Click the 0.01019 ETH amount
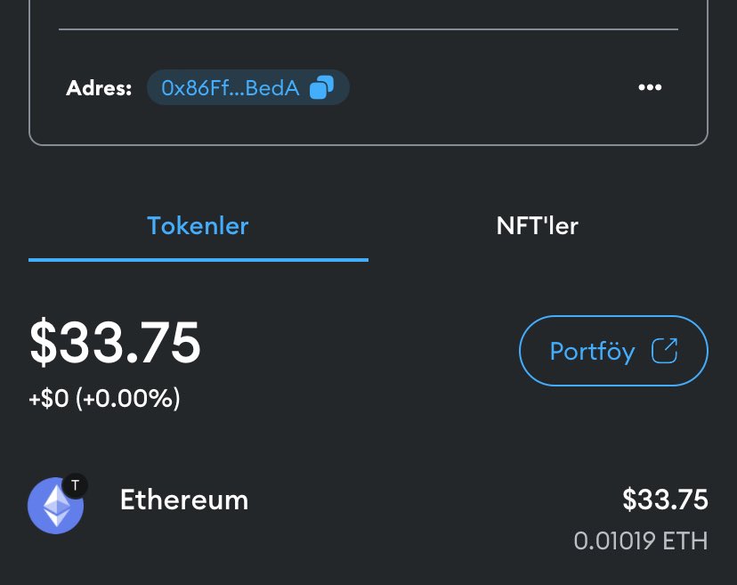This screenshot has height=585, width=737. tap(641, 540)
